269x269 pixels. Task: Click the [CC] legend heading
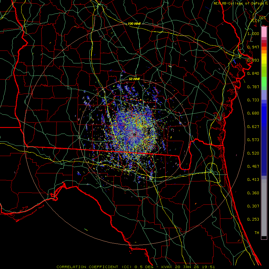(x=255, y=21)
